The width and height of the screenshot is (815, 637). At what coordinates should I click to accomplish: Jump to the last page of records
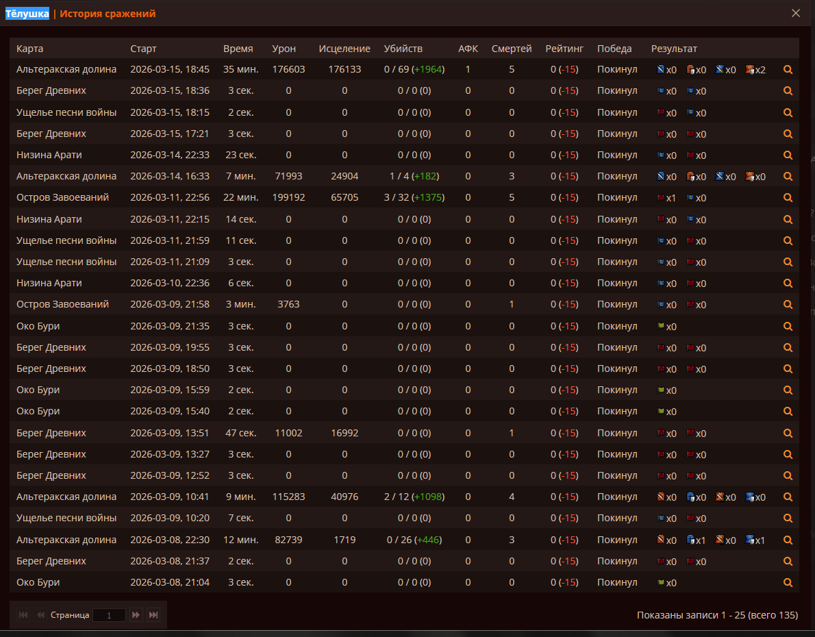(x=153, y=615)
